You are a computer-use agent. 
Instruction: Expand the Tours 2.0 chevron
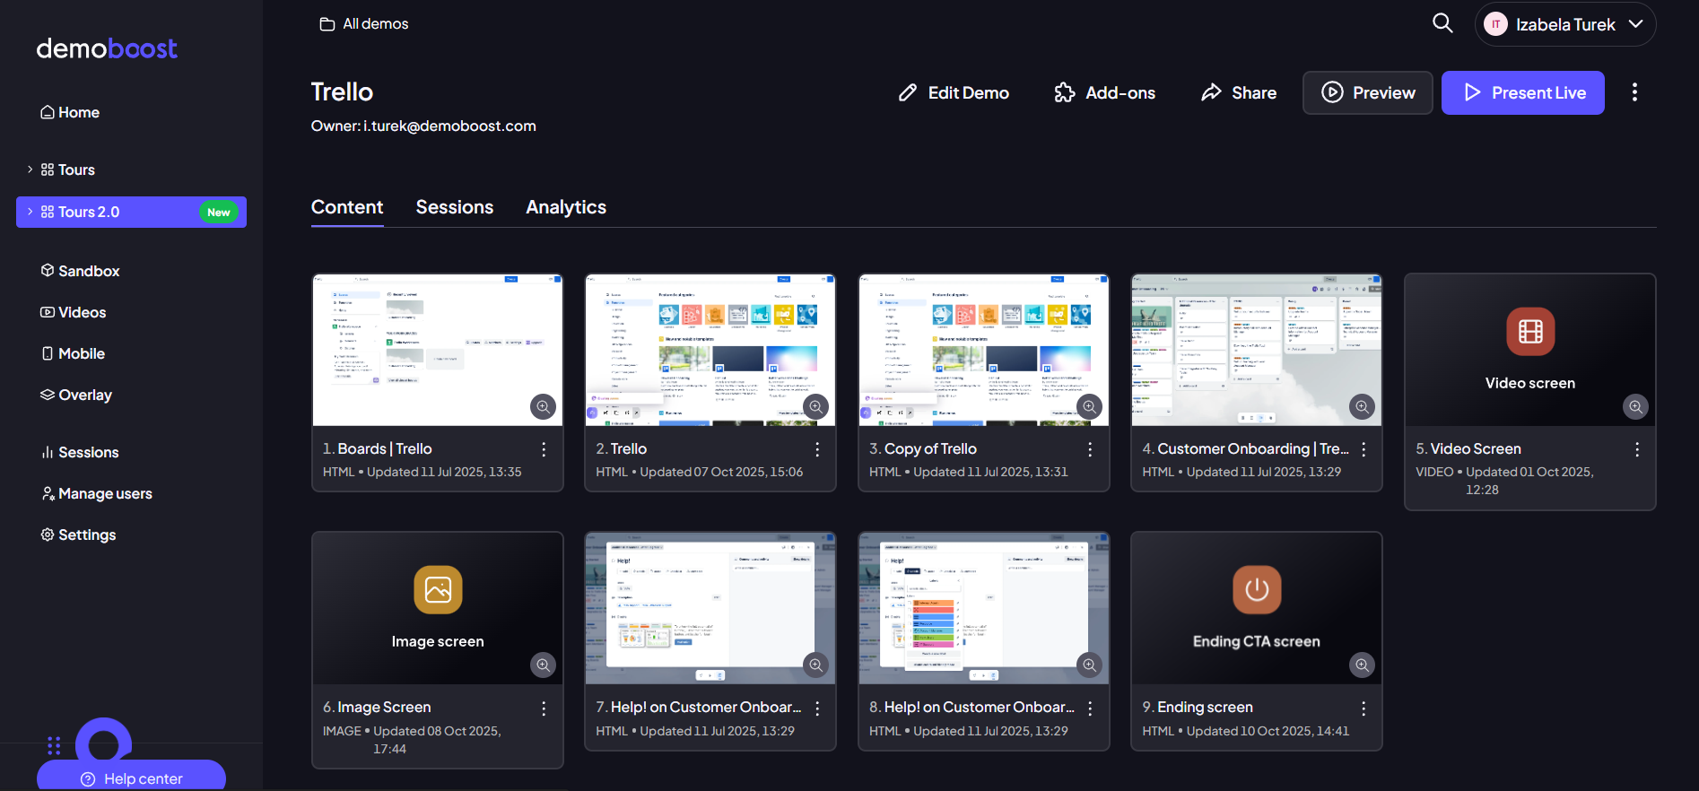click(30, 212)
